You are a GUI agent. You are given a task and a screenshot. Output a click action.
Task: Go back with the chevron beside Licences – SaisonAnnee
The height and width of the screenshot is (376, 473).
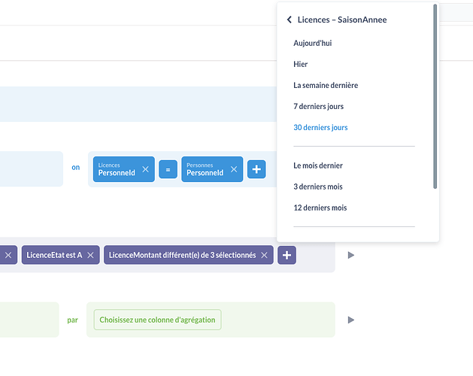pyautogui.click(x=290, y=20)
